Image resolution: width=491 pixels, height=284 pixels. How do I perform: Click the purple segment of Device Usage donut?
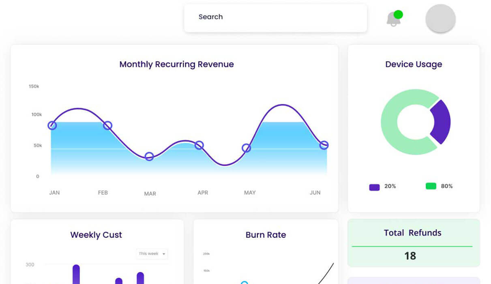442,122
